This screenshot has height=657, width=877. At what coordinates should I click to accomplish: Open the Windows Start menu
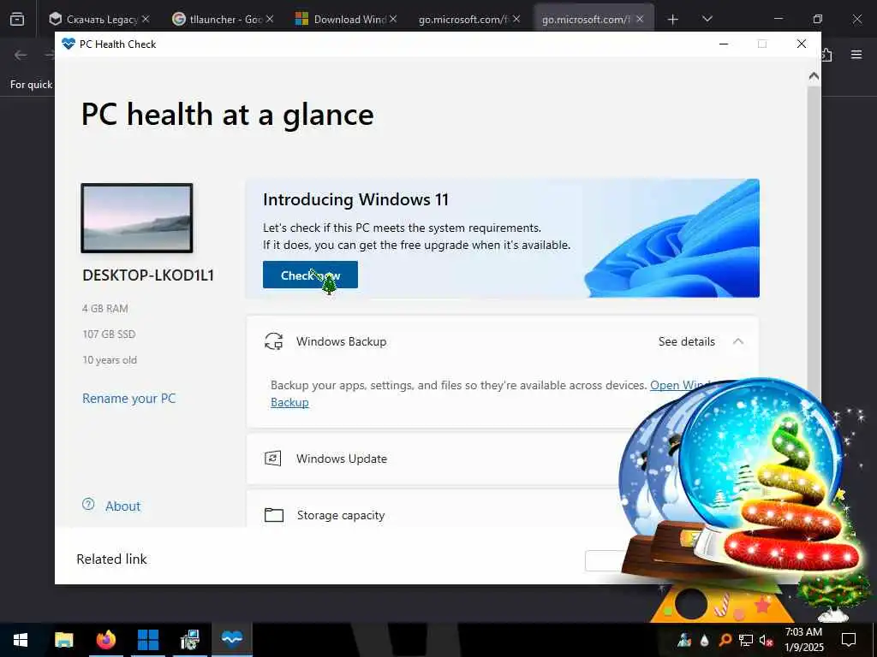(21, 640)
